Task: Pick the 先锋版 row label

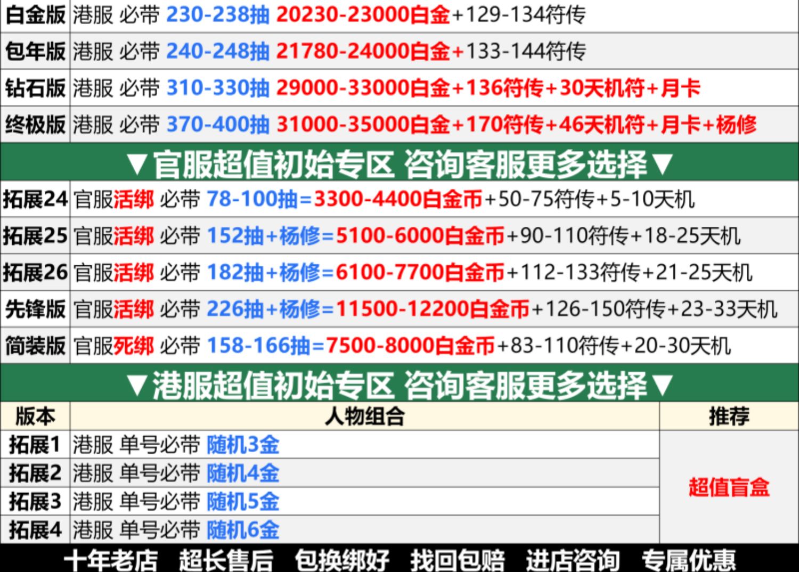Action: (x=35, y=309)
